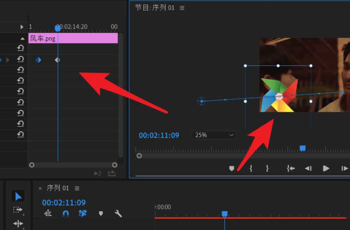Click the Program monitor playhead marker
This screenshot has height=230, width=350.
point(303,148)
